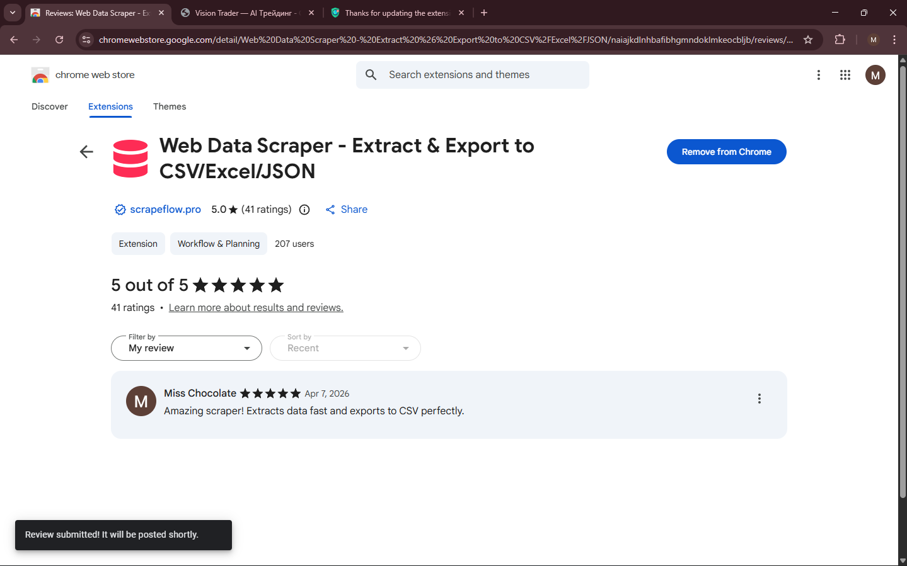Image resolution: width=907 pixels, height=566 pixels.
Task: Select the Extensions navigation tab
Action: [x=110, y=106]
